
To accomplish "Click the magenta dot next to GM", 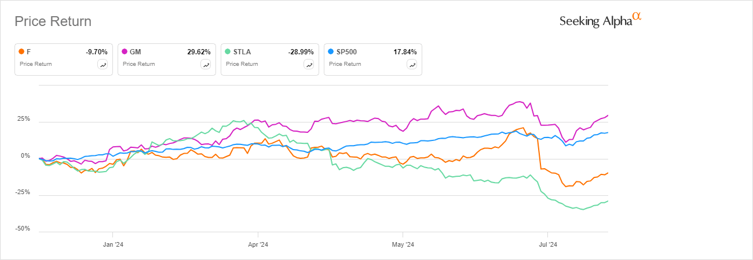I will [125, 51].
